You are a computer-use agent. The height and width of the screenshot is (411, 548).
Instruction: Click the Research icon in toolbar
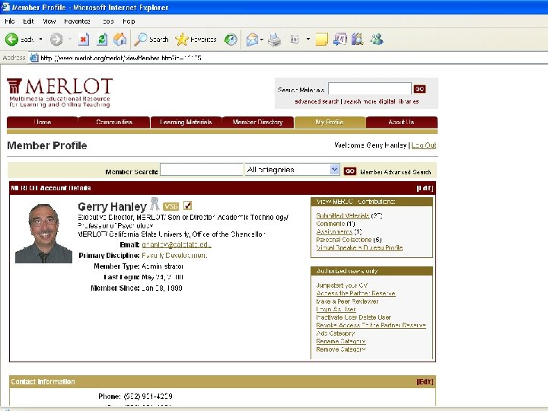(x=358, y=40)
